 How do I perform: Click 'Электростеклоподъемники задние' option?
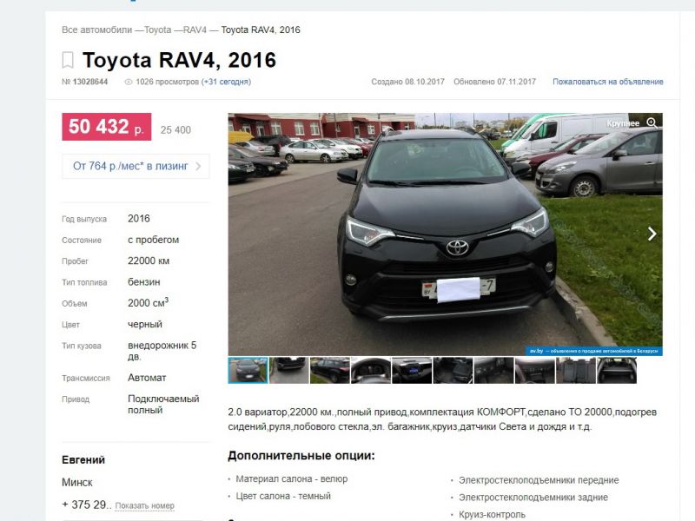tap(533, 498)
